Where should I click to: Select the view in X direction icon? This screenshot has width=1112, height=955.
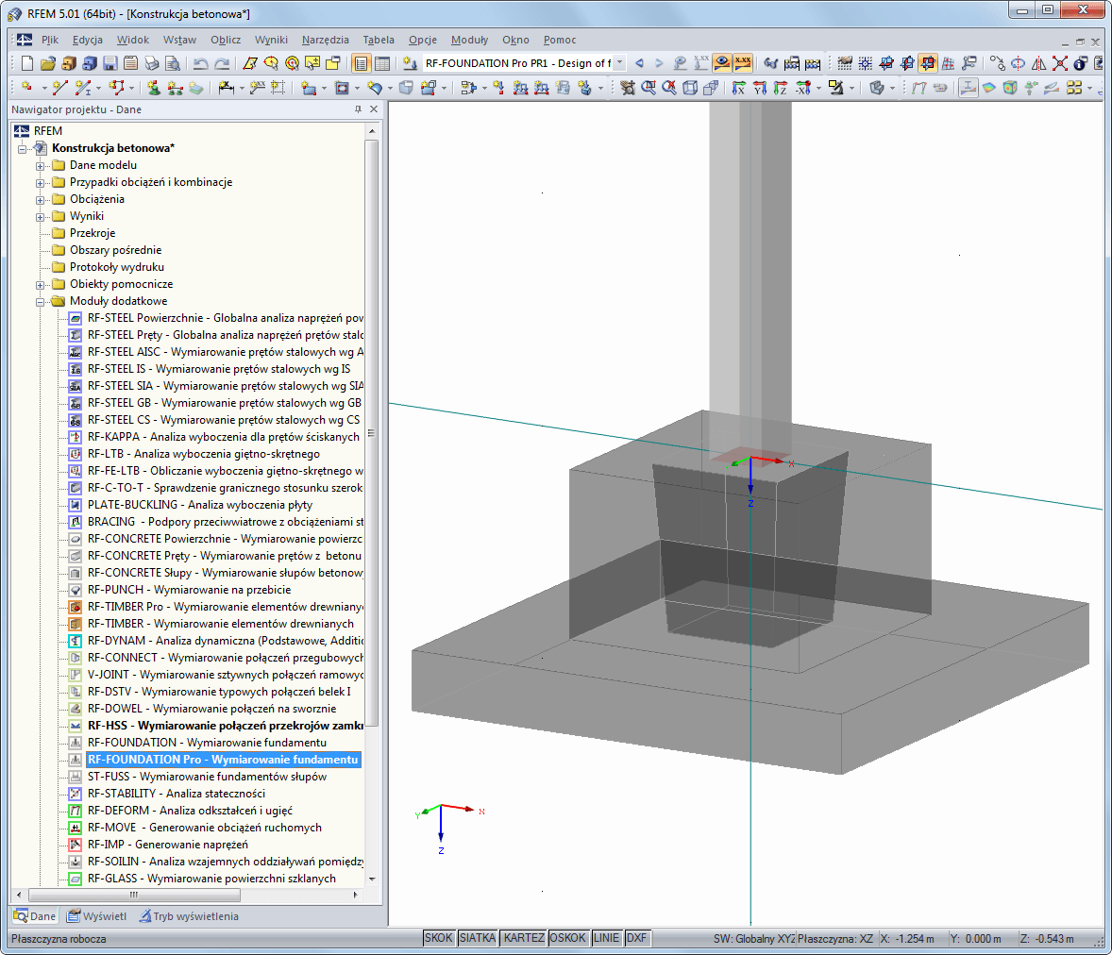737,87
